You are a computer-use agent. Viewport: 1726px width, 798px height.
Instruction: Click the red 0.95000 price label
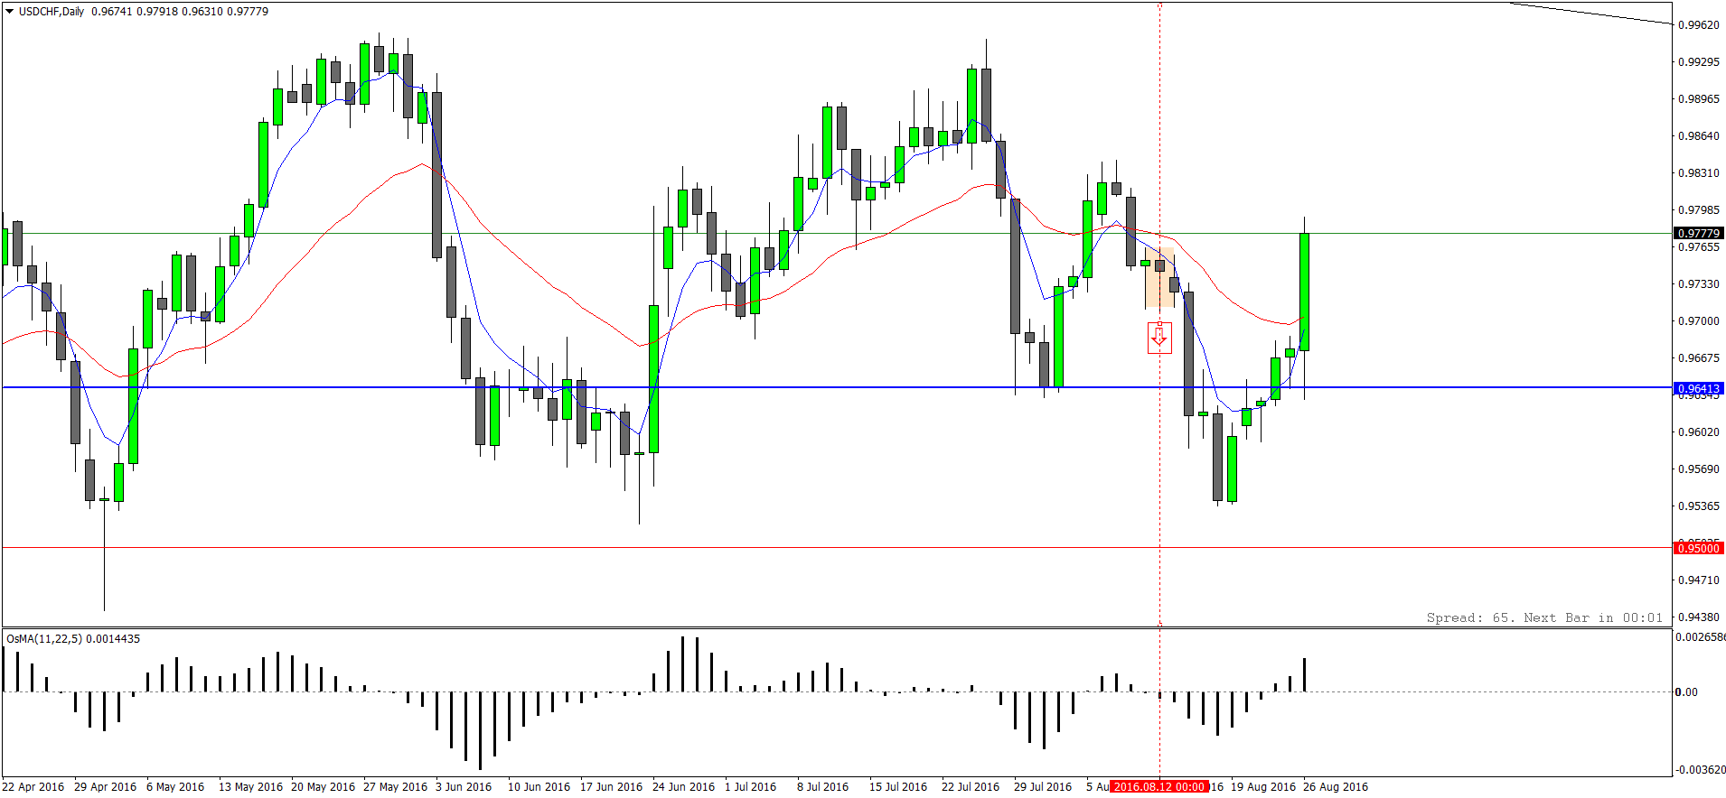click(x=1699, y=548)
